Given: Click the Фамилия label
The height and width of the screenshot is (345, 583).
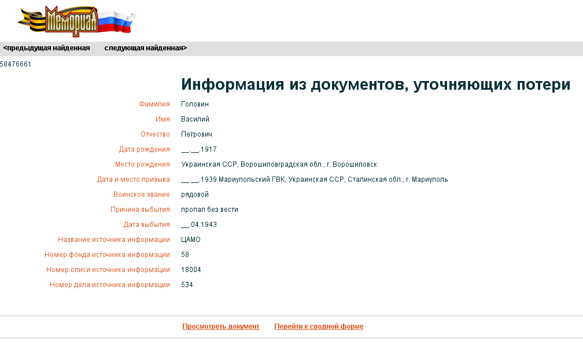Looking at the screenshot, I should (154, 104).
